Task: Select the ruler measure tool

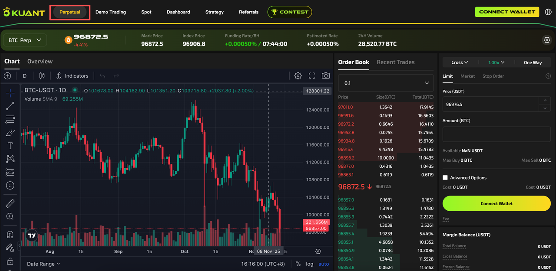Action: [x=10, y=203]
